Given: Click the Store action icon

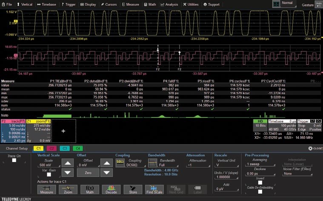Looking at the screenshot, I should point(133,190).
